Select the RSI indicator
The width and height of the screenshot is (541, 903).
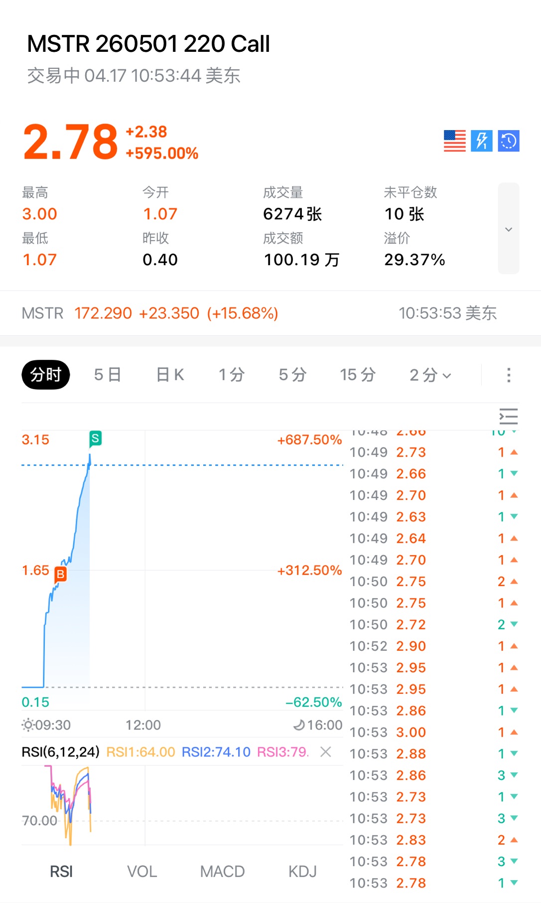pyautogui.click(x=61, y=871)
